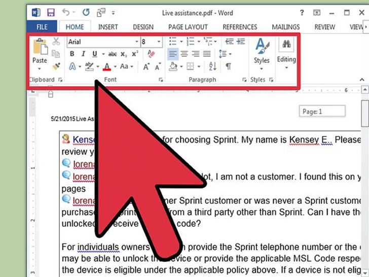369x277 pixels.
Task: Toggle Italic formatting
Action: (83, 54)
